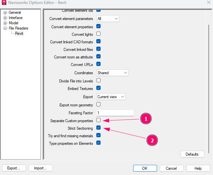213x175 pixels.
Task: Uncheck the Strict Sectioning checkbox
Action: point(98,128)
